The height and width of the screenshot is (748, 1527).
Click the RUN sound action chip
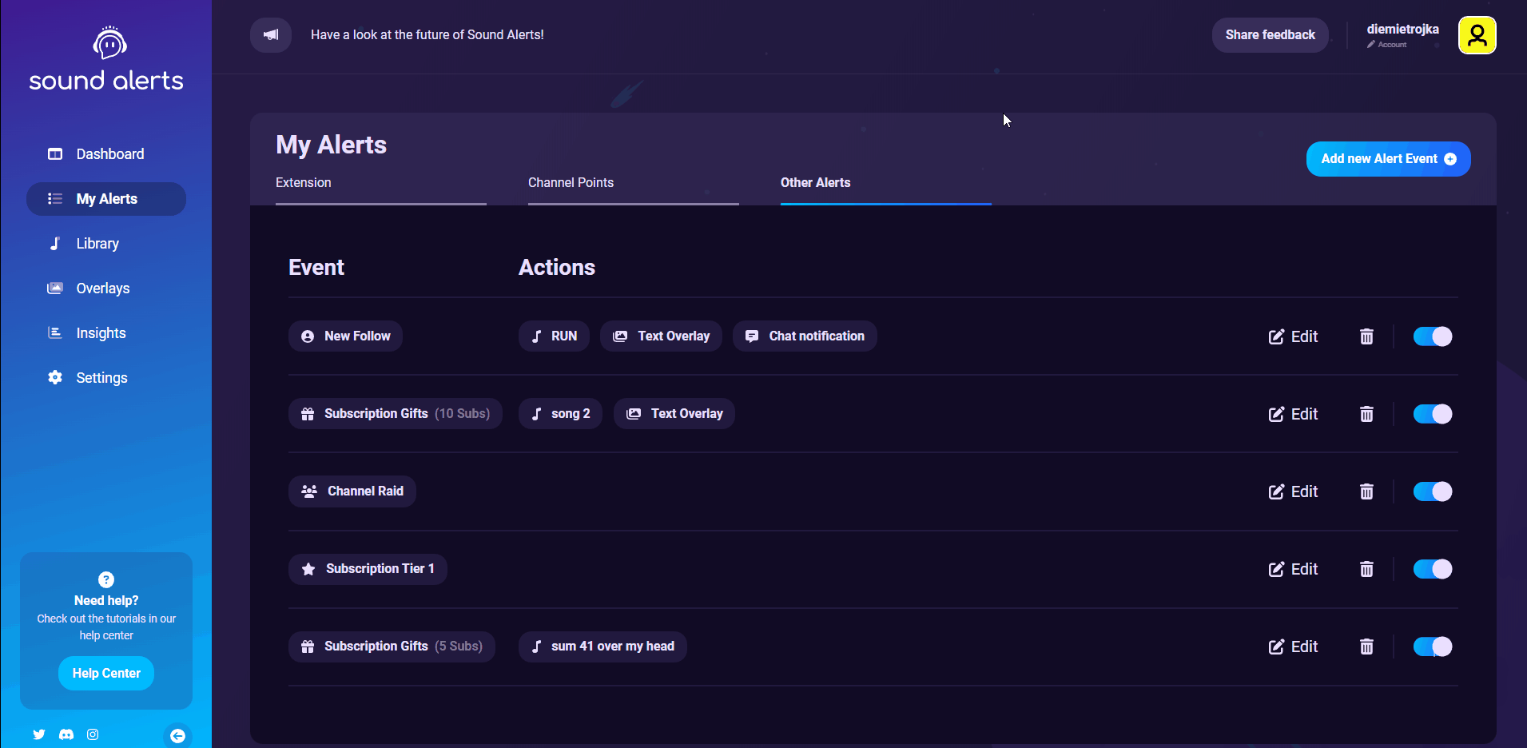point(554,336)
